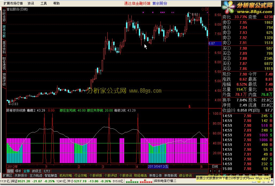Open the 行业攻略 tab
This screenshot has width=275, height=186.
point(81,176)
